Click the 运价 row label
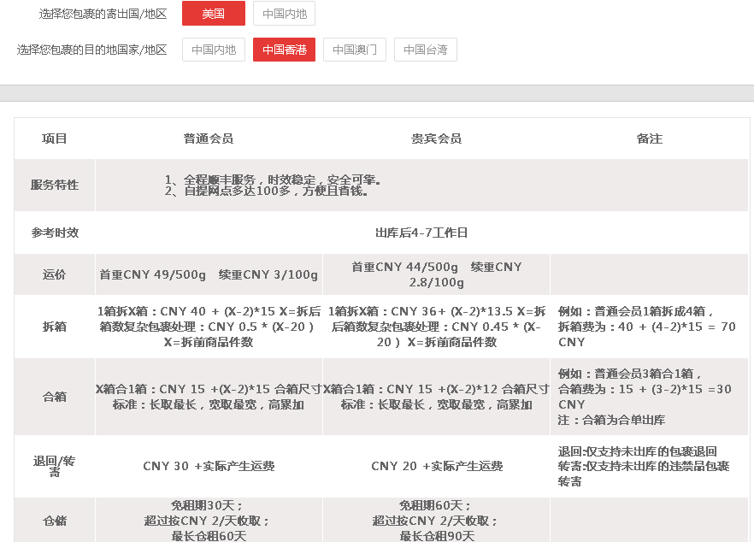 coord(55,274)
